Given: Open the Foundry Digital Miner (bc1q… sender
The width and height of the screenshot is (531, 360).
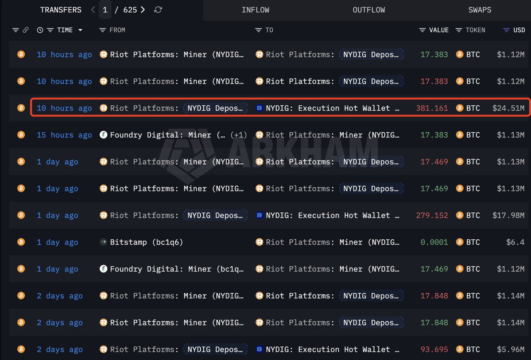Looking at the screenshot, I should click(177, 269).
